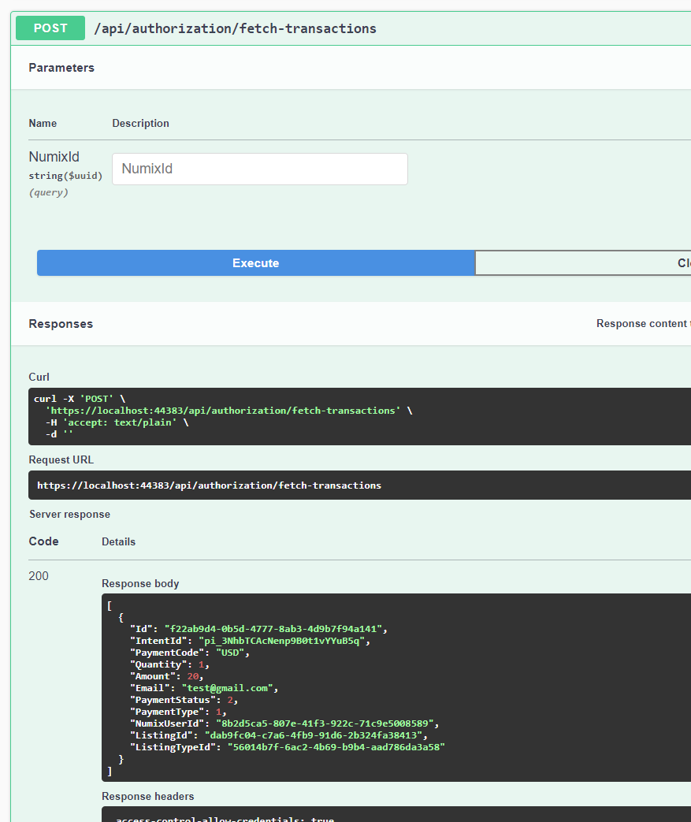Click the Response headers label
Image resolution: width=691 pixels, height=822 pixels.
tap(148, 796)
